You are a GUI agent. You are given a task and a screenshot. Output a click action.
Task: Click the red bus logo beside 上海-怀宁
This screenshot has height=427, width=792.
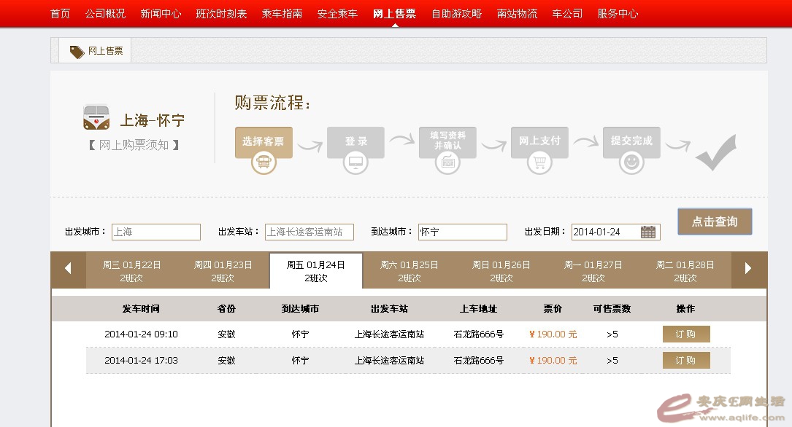point(96,119)
